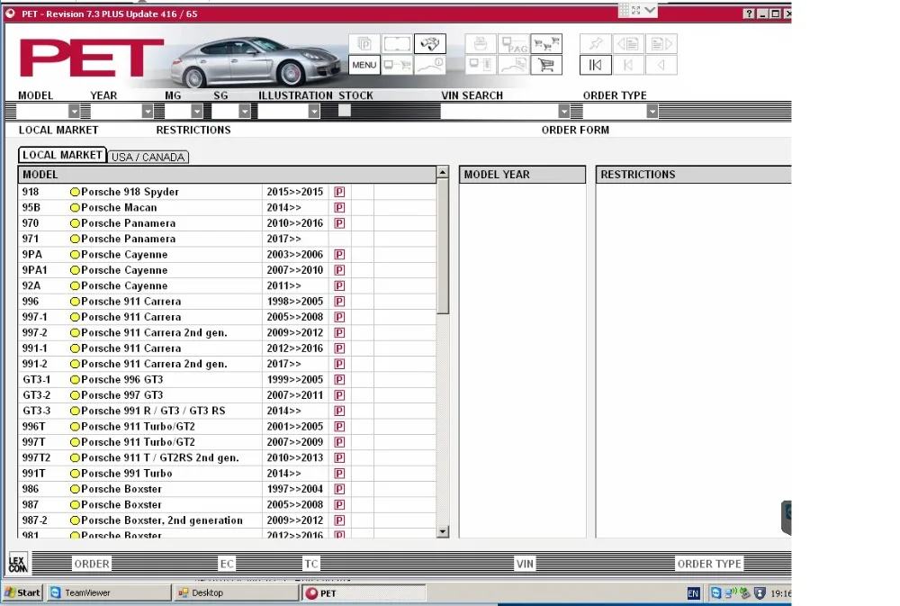Click the empty frame toolbar icon
This screenshot has width=900, height=606.
tap(397, 43)
